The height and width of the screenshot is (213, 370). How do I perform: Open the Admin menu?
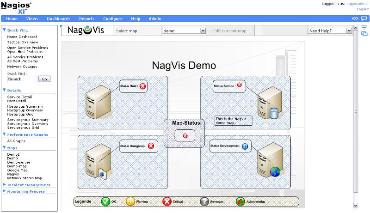[x=155, y=18]
